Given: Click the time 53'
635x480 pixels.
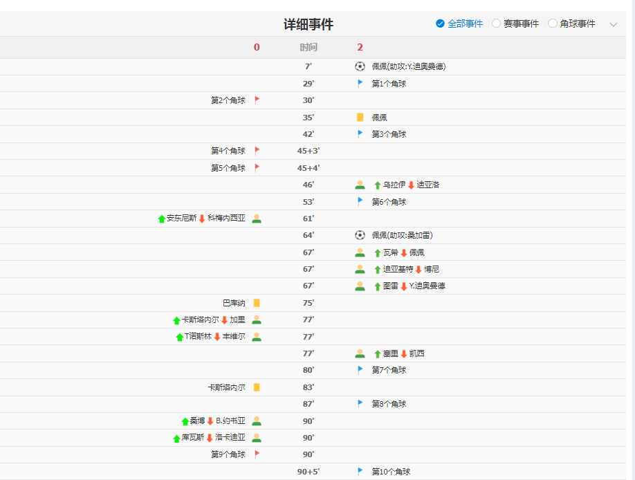Looking at the screenshot, I should click(x=309, y=202).
